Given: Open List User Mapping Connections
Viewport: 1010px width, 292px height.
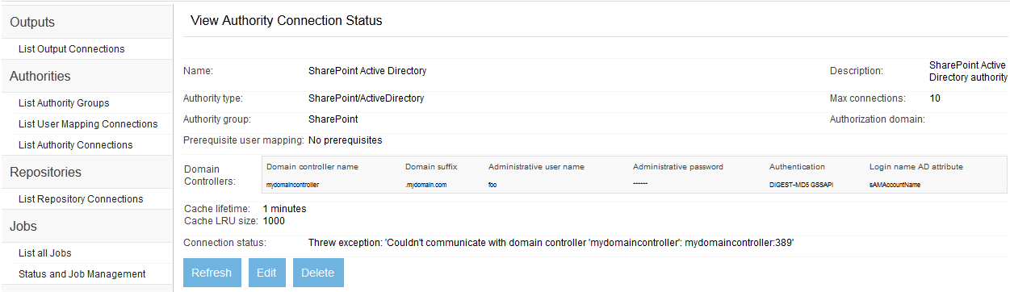Looking at the screenshot, I should coord(88,124).
